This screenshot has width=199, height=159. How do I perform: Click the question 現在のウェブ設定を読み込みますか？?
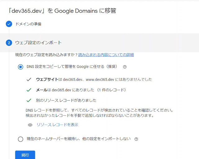coord(46,55)
